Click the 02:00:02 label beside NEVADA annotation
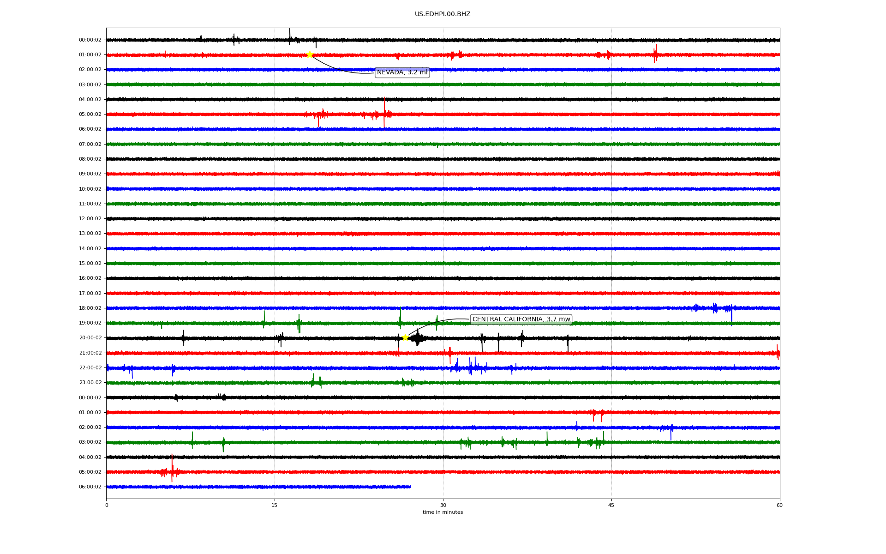The image size is (886, 554). tap(90, 70)
